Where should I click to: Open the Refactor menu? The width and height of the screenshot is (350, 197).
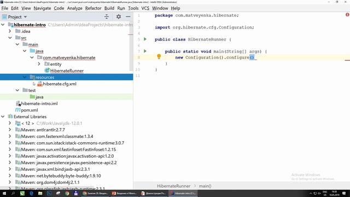coord(94,8)
